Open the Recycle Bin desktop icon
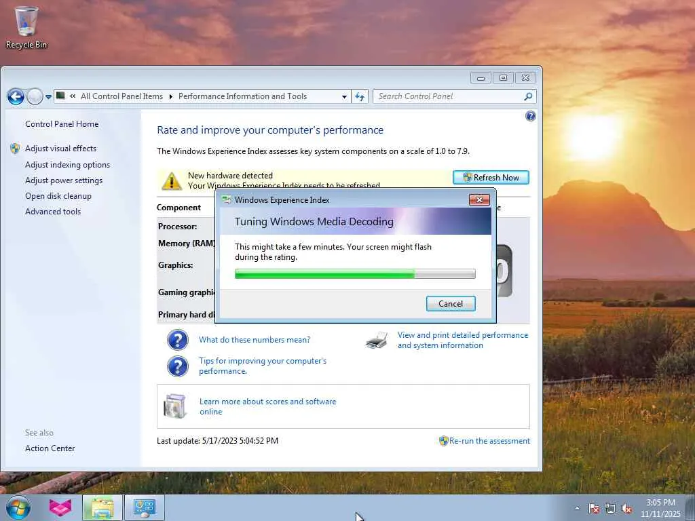This screenshot has width=695, height=521. (x=26, y=27)
